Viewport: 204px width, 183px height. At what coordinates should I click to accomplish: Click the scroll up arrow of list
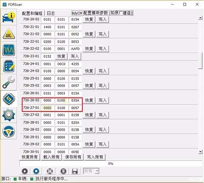201,18
